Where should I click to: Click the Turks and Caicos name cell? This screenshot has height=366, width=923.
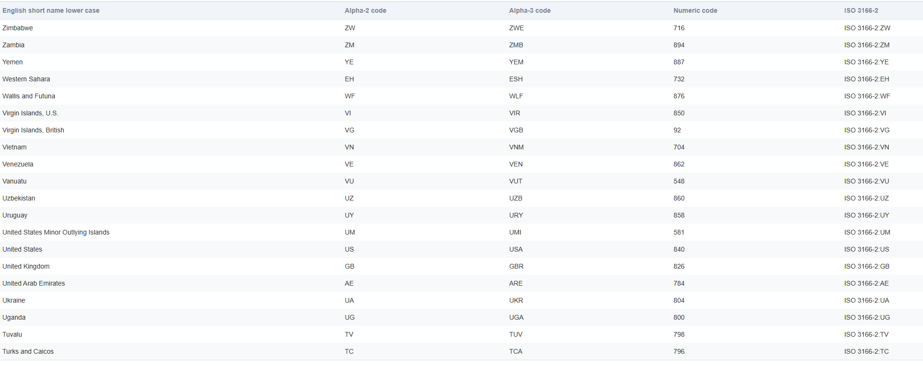pyautogui.click(x=28, y=351)
